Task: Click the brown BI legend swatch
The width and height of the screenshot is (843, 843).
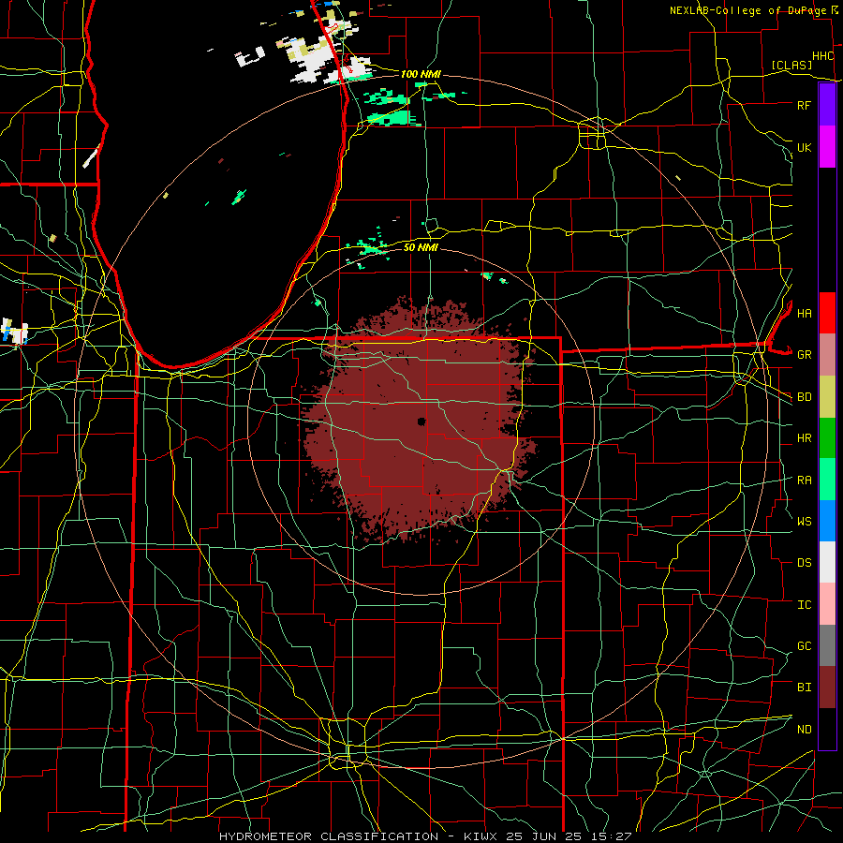Action: pos(827,688)
